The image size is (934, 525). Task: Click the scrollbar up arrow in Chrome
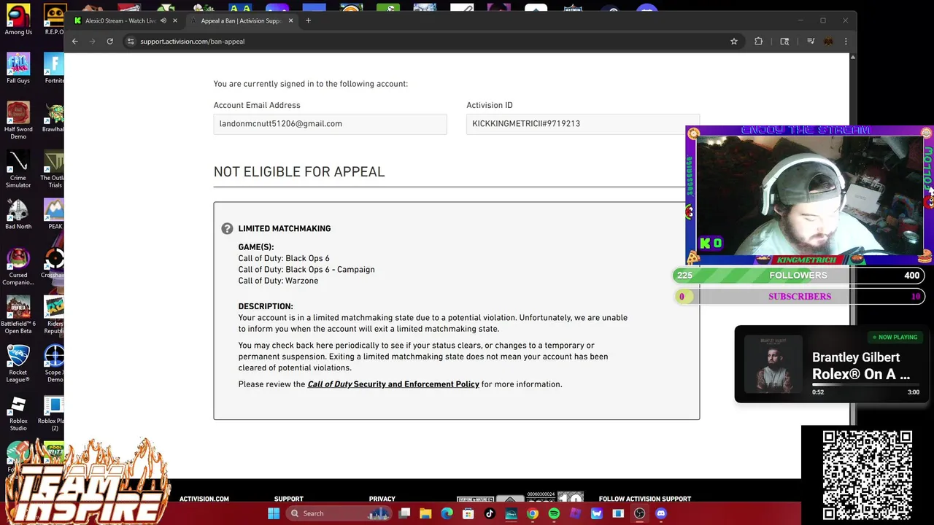pyautogui.click(x=853, y=57)
